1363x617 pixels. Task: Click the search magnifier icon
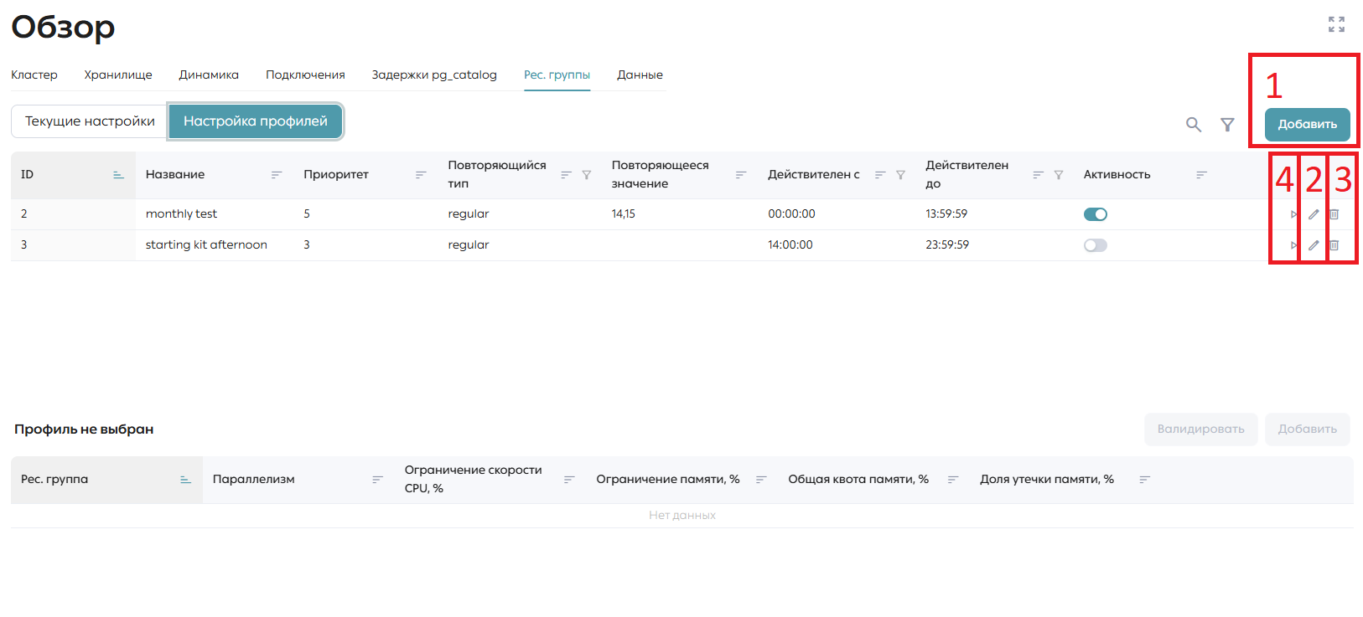[1194, 125]
